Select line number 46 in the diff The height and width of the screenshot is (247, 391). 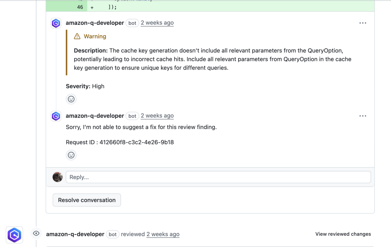(x=80, y=7)
